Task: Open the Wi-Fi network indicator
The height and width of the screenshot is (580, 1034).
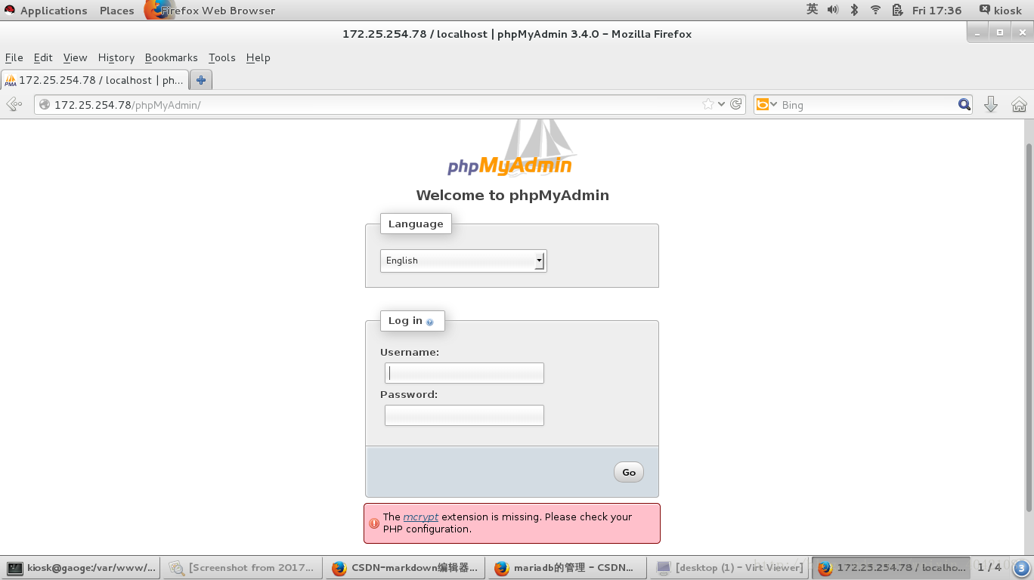Action: 875,10
